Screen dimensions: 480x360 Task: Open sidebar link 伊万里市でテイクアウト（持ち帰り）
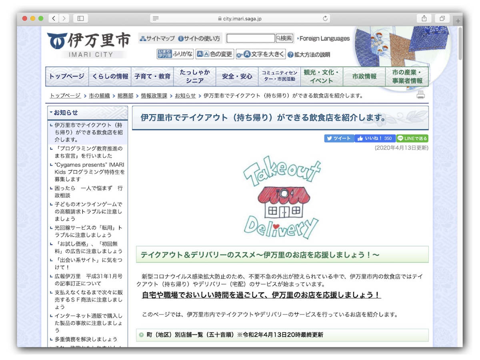(x=89, y=132)
